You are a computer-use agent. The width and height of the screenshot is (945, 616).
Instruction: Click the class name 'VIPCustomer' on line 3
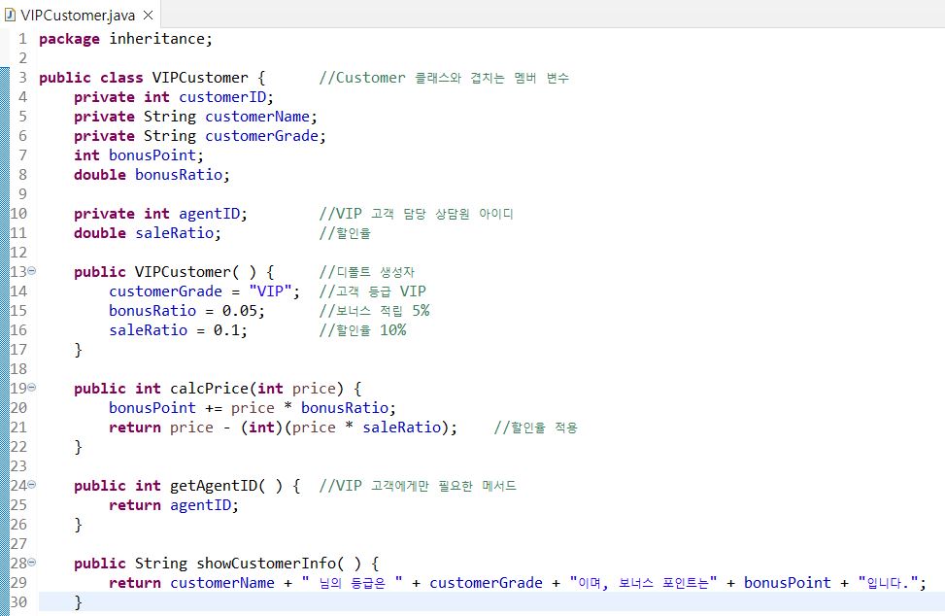click(x=200, y=78)
